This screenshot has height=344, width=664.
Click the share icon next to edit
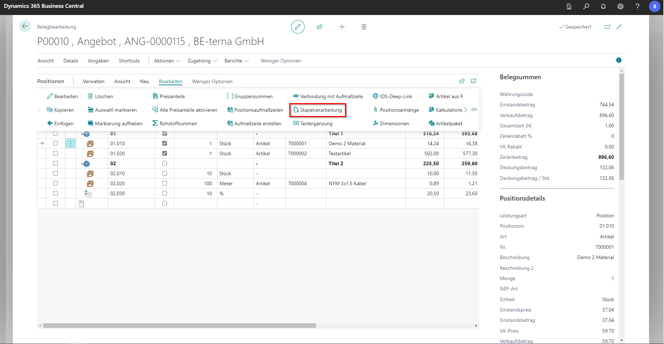pos(320,27)
